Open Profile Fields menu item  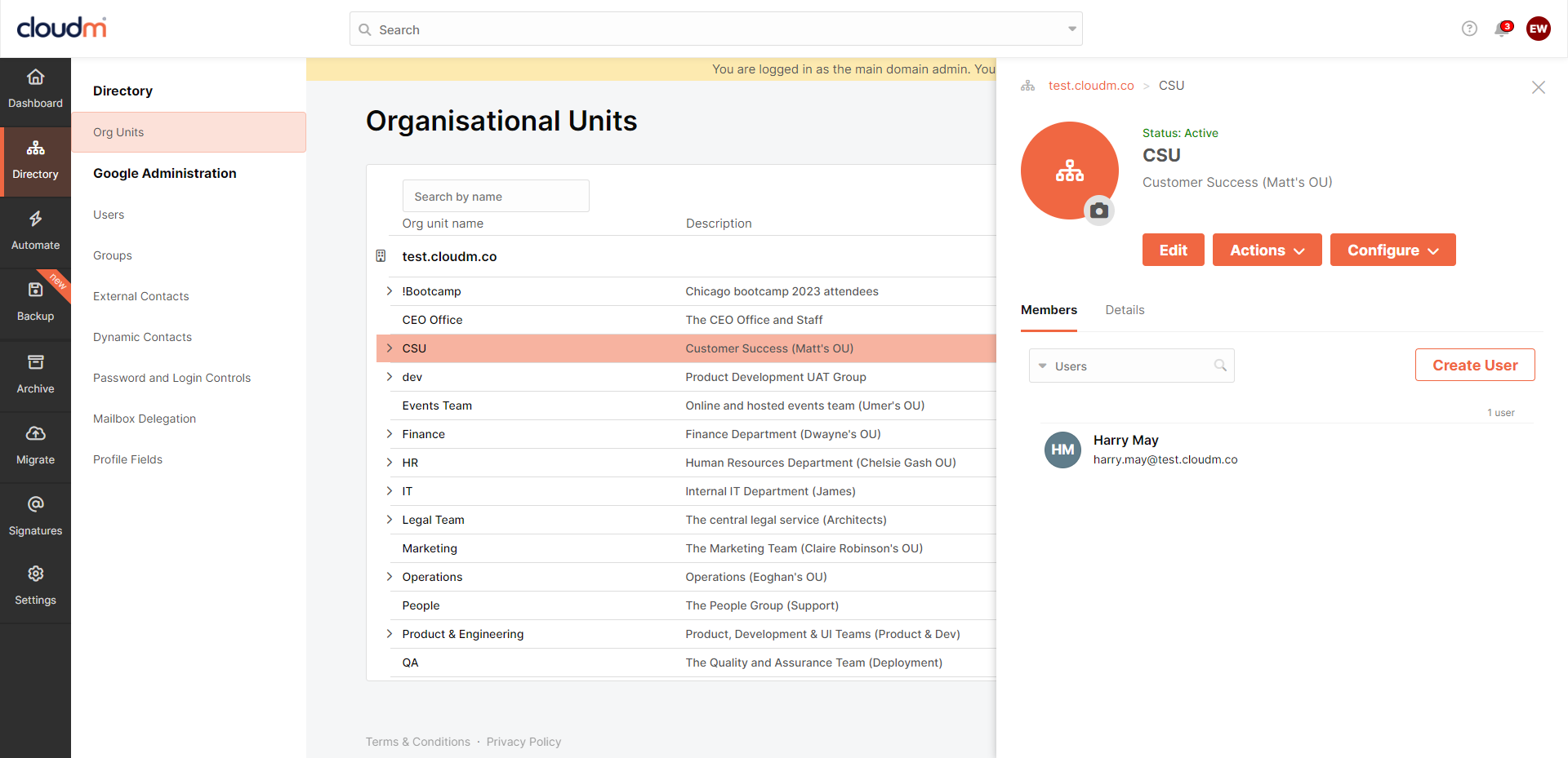tap(127, 459)
